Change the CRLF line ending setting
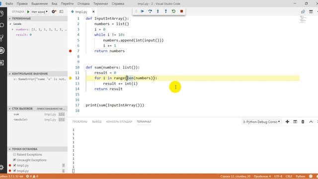The height and width of the screenshot is (179, 318). [x=289, y=177]
